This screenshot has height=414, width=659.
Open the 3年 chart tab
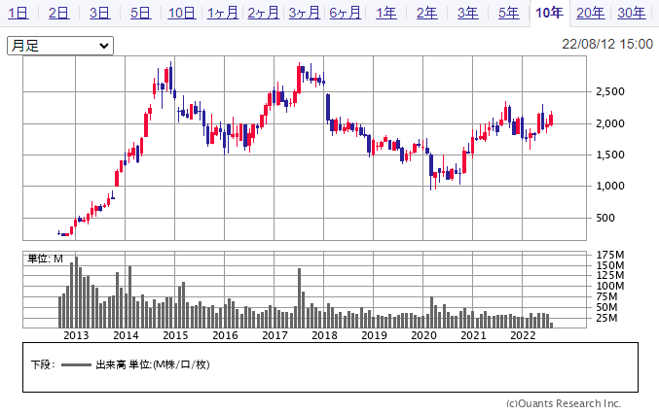point(468,13)
